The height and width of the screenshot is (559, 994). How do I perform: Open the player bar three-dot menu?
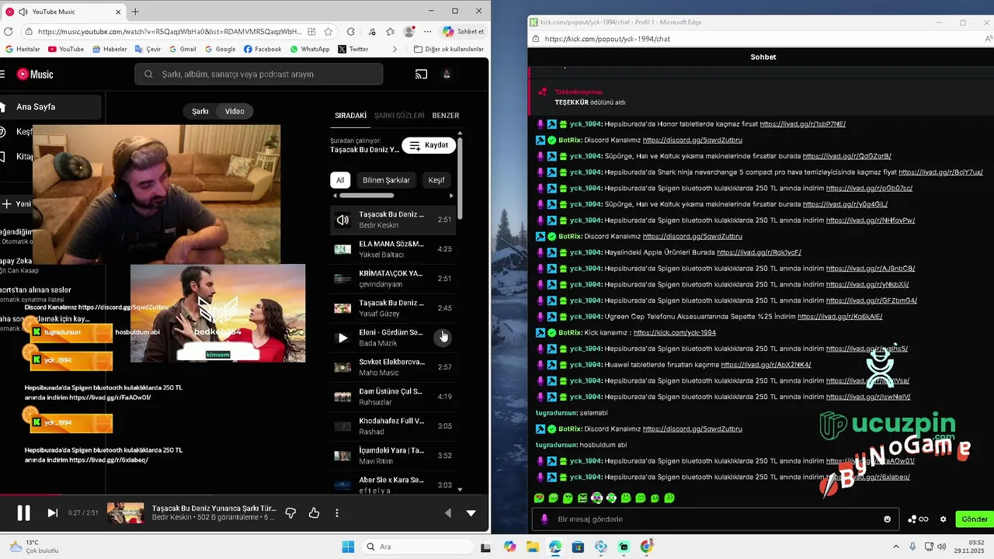click(x=337, y=513)
